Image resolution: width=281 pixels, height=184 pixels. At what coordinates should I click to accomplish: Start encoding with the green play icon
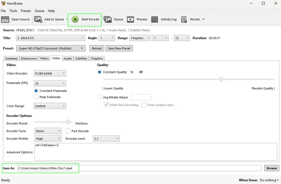point(75,19)
